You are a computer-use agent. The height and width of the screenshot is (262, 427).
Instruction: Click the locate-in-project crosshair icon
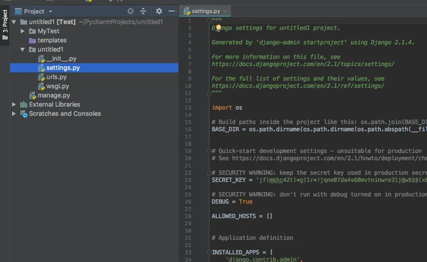coord(130,11)
